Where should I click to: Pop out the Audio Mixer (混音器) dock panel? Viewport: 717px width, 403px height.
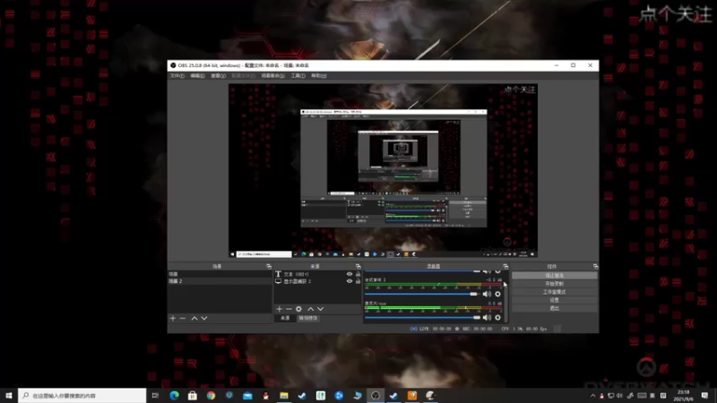505,266
